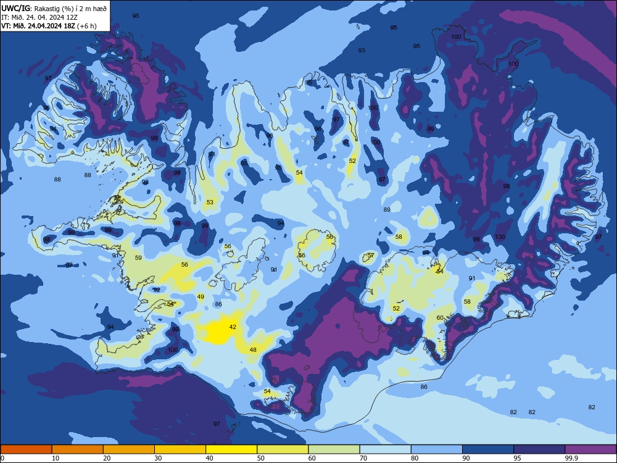Click the 80–90 medium blue legend swatch
This screenshot has height=463, width=617.
click(x=436, y=449)
